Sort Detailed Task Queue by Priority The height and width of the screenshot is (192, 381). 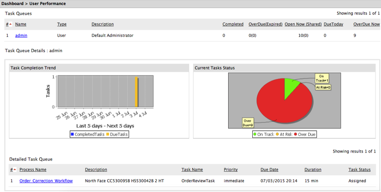point(231,170)
